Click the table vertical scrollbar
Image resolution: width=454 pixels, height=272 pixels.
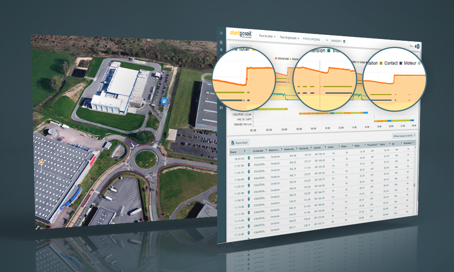coord(414,186)
